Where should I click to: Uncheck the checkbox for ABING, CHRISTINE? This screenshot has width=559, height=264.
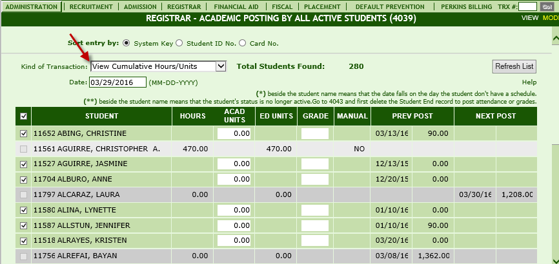23,134
